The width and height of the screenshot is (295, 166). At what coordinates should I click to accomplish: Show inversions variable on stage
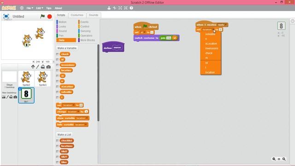pyautogui.click(x=57, y=65)
